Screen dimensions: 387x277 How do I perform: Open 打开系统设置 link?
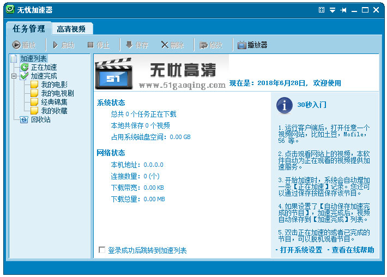(x=301, y=250)
